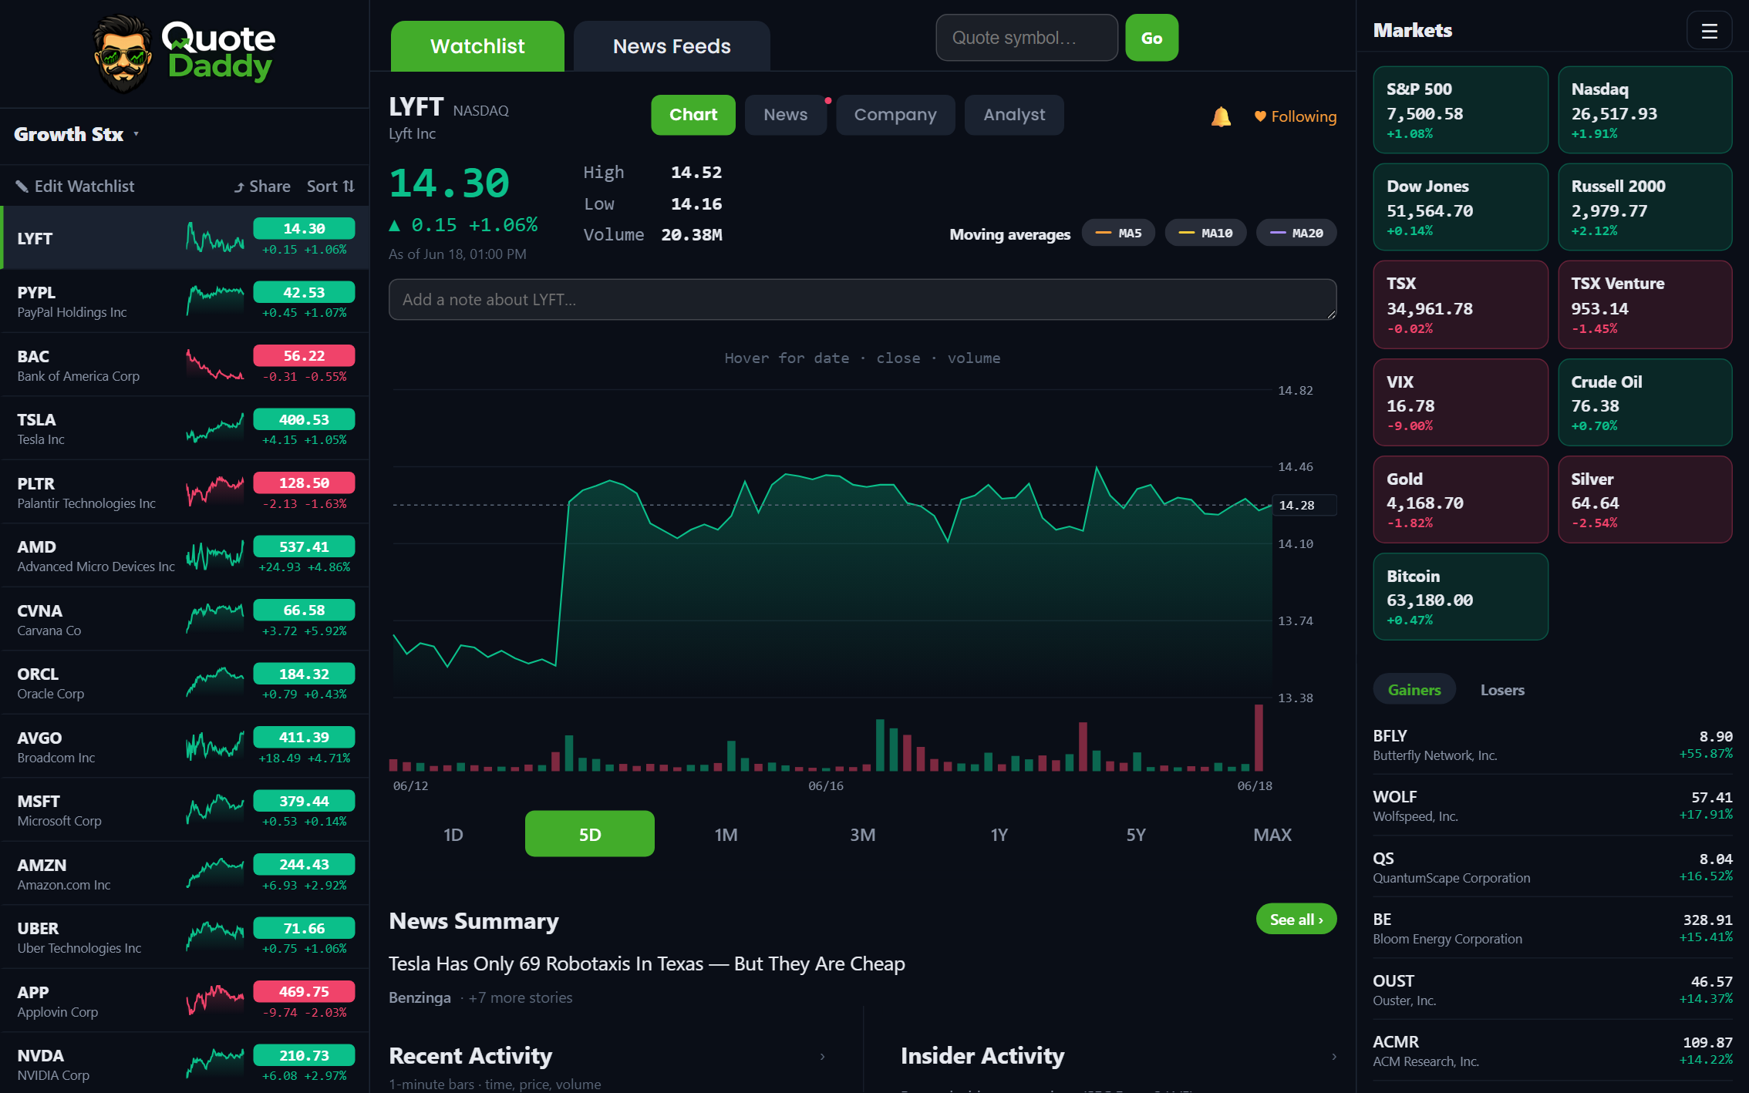1749x1093 pixels.
Task: Open QS QuantumScape gainer row
Action: point(1552,867)
